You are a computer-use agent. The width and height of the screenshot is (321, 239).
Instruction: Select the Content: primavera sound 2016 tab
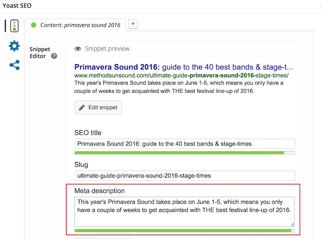tap(75, 25)
